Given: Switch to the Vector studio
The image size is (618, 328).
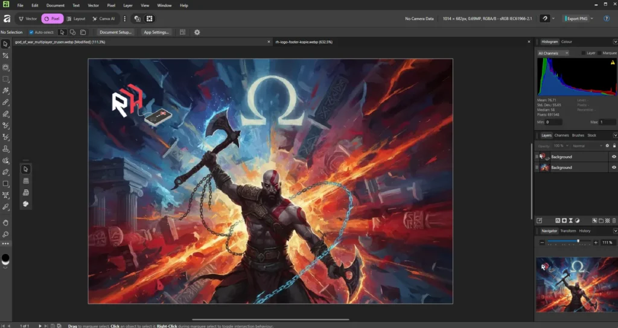Looking at the screenshot, I should 28,19.
